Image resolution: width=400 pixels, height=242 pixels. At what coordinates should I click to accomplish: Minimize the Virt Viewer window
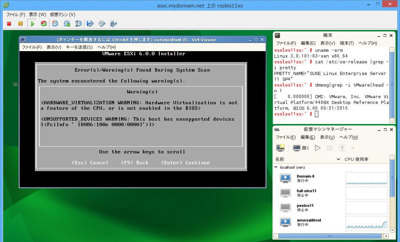tap(250, 40)
